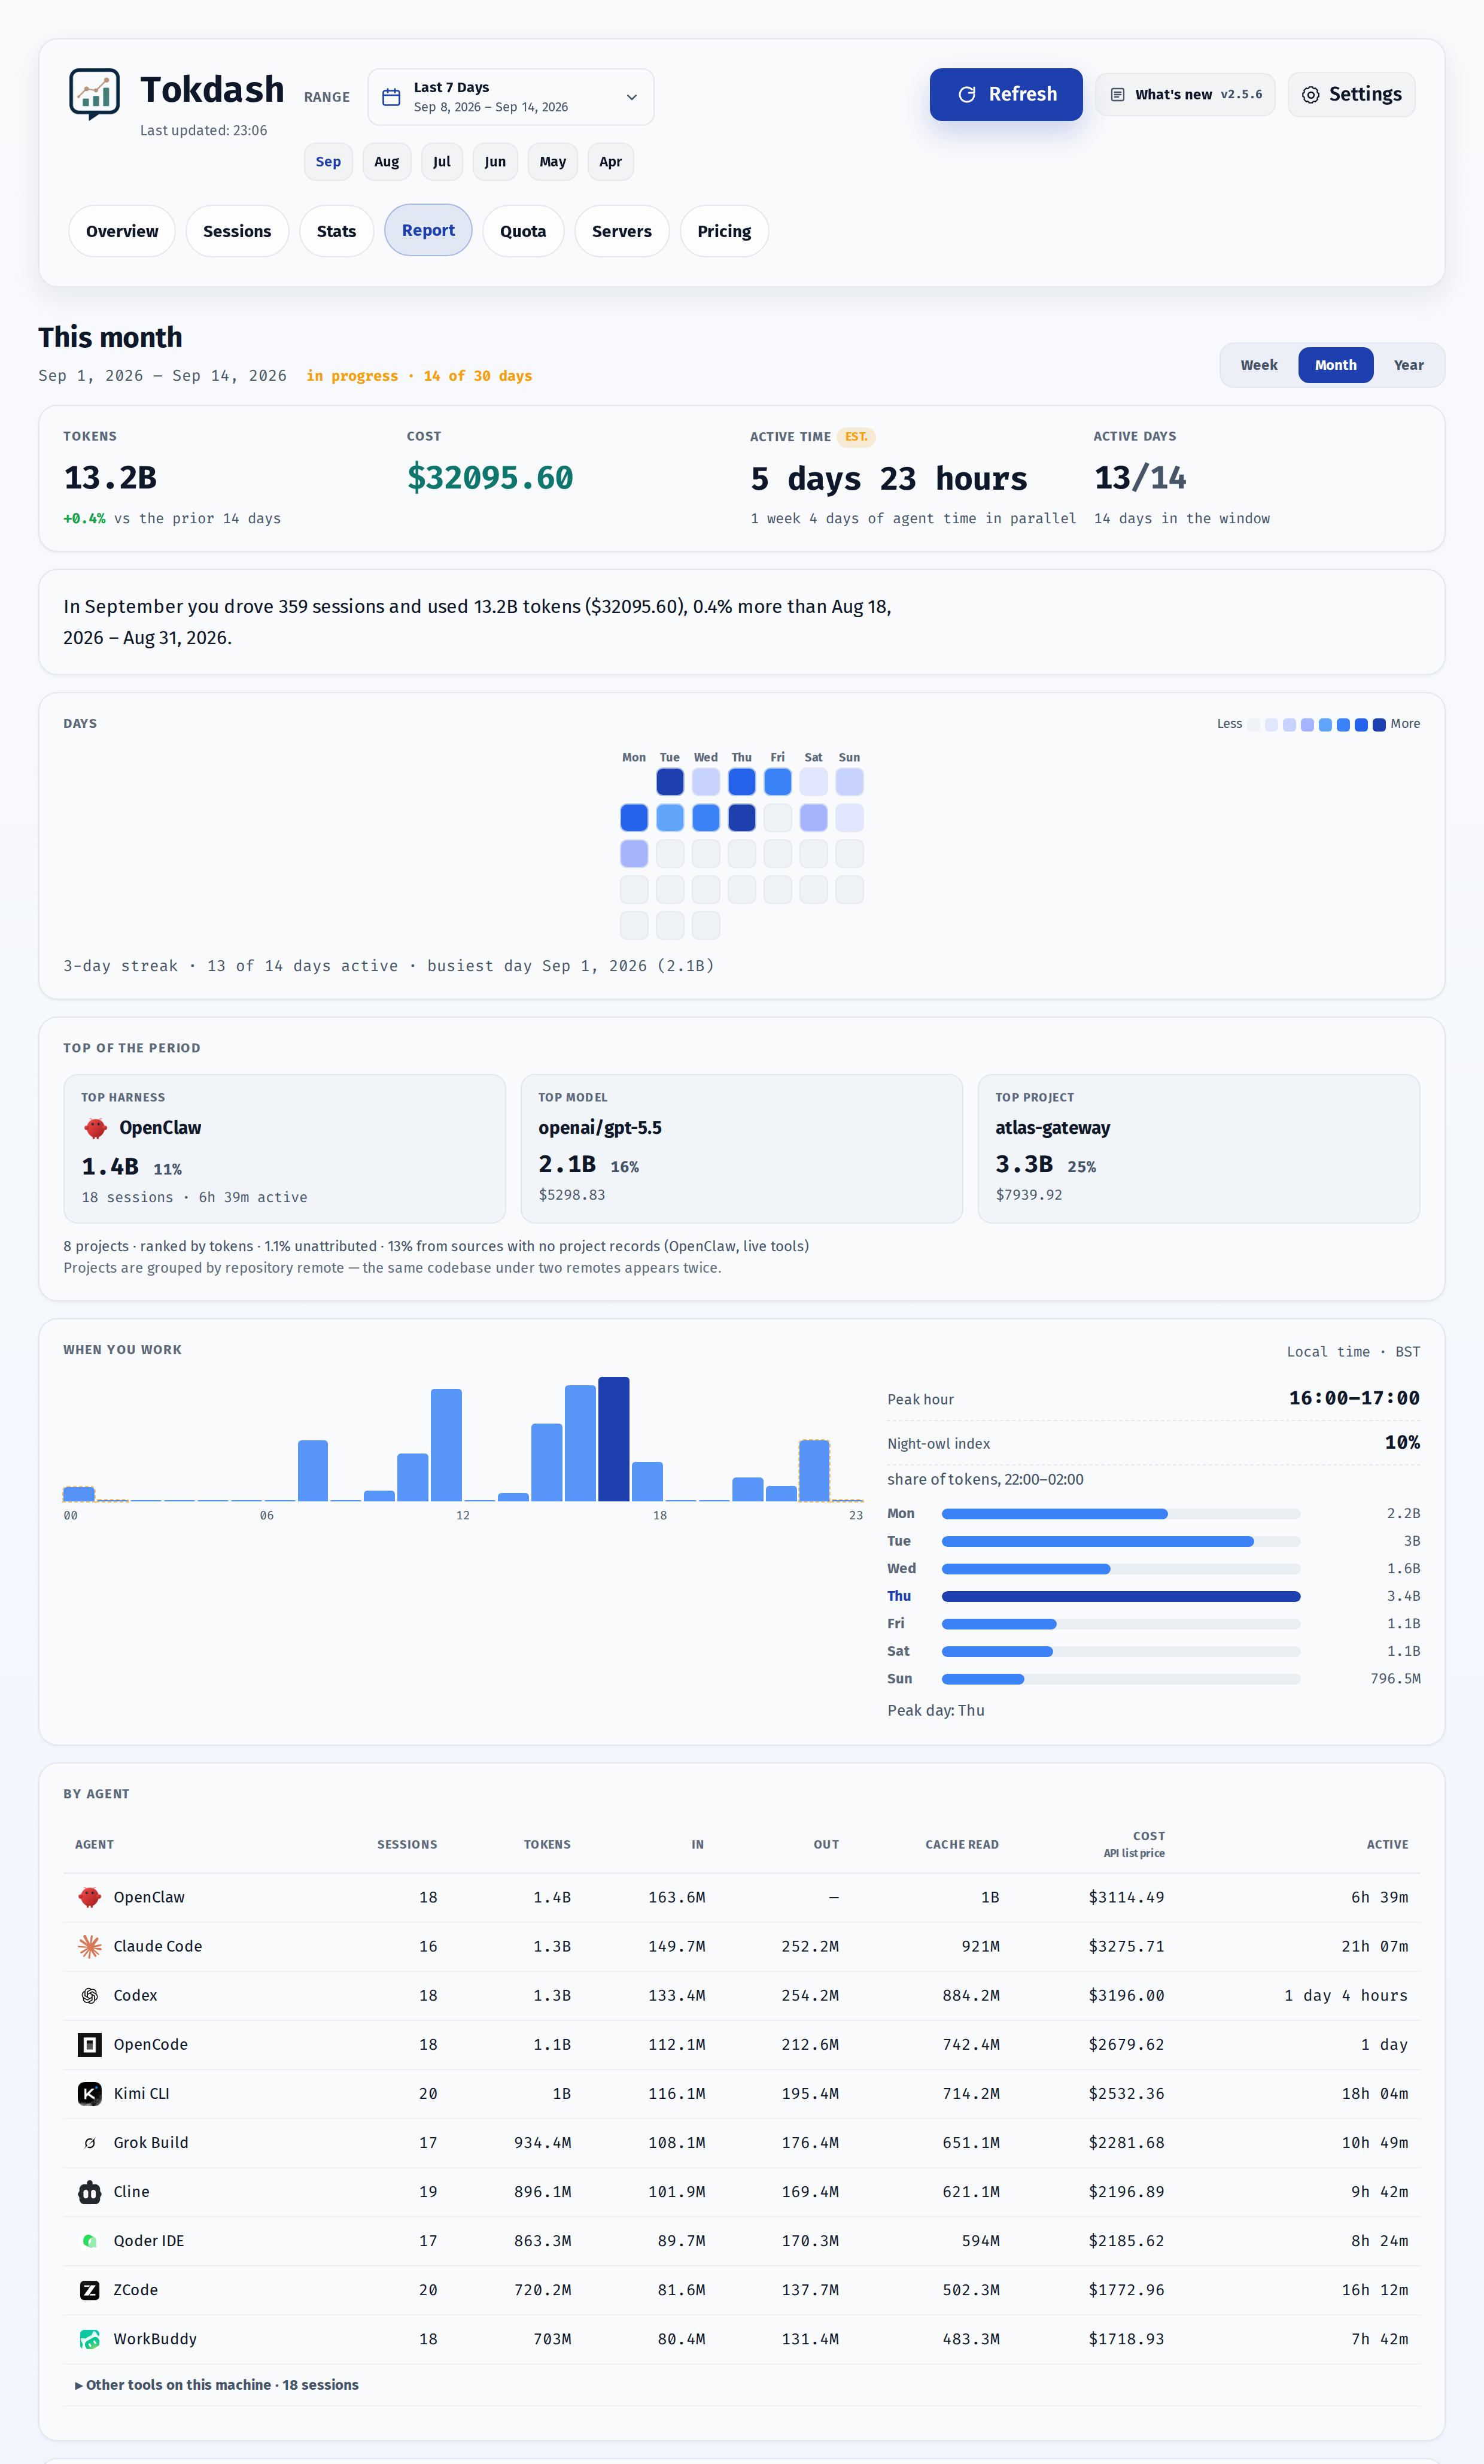Image resolution: width=1484 pixels, height=2464 pixels.
Task: Click the Thu token share bar
Action: 1121,1596
